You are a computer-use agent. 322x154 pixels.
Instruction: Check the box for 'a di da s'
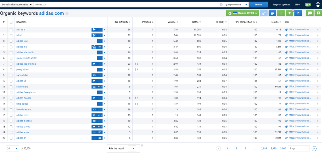11,30
